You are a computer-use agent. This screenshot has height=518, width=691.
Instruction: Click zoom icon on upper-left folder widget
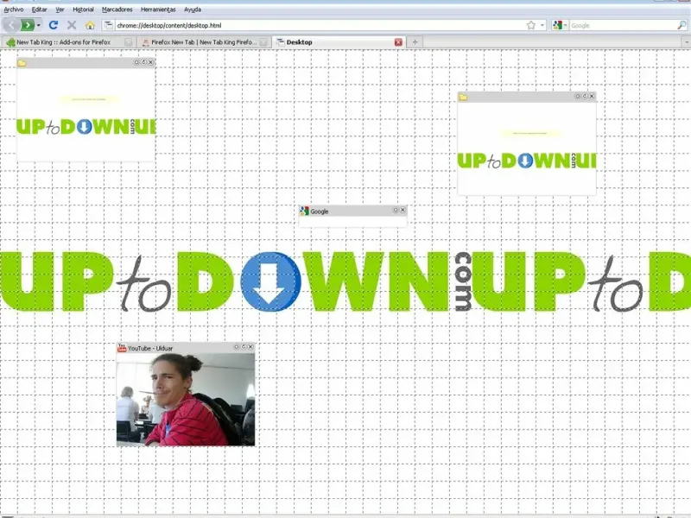pyautogui.click(x=136, y=62)
